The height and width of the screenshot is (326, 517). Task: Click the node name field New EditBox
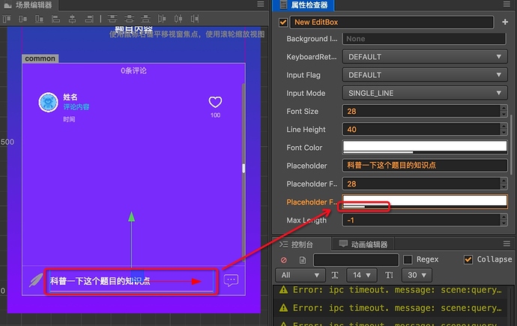(x=392, y=22)
